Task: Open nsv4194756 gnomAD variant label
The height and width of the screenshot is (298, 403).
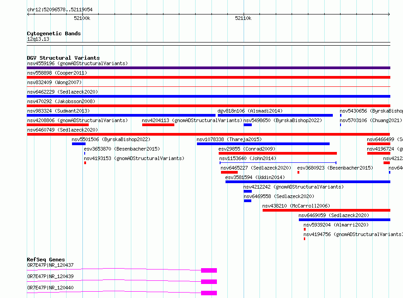Action: tap(353, 234)
